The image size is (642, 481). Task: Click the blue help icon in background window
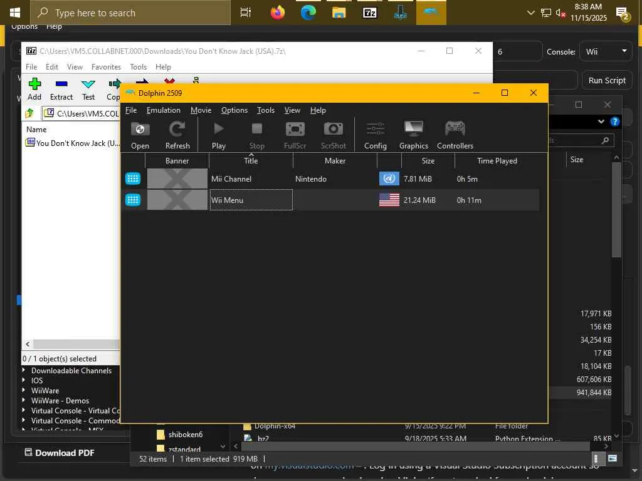614,122
